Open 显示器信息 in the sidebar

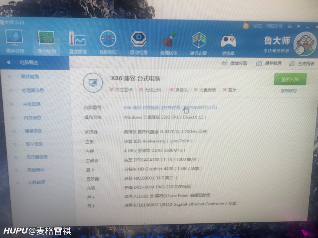tap(37, 157)
